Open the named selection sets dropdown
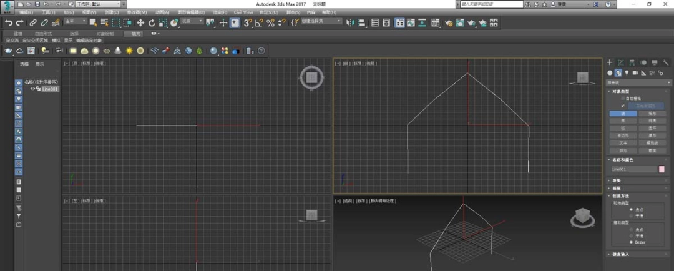This screenshot has width=674, height=271. coord(321,21)
